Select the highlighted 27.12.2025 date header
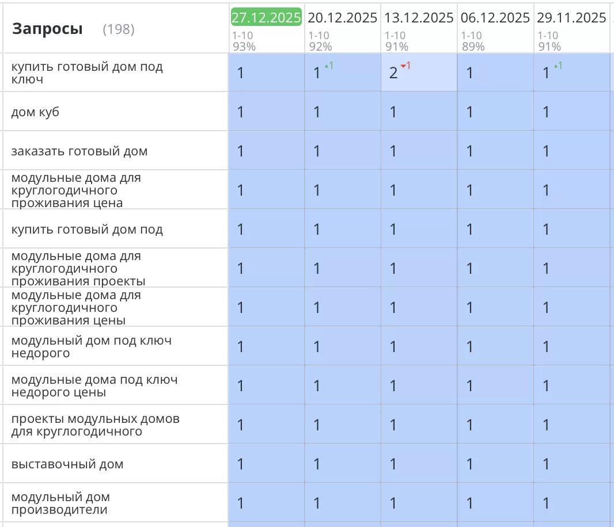Viewport: 614px width, 527px height. tap(266, 18)
